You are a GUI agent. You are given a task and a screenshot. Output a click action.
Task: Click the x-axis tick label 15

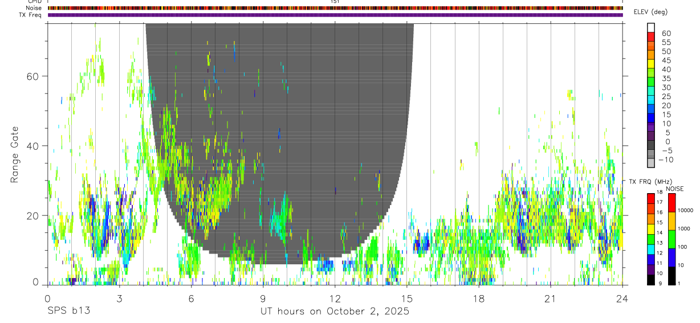407,298
